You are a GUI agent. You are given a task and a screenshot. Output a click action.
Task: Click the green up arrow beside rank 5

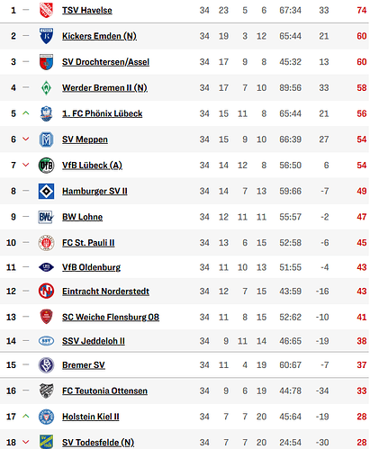(x=26, y=113)
